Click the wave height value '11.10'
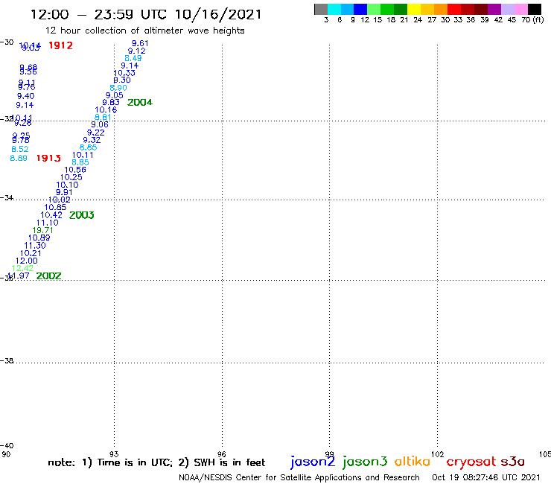551x484 pixels. click(48, 223)
